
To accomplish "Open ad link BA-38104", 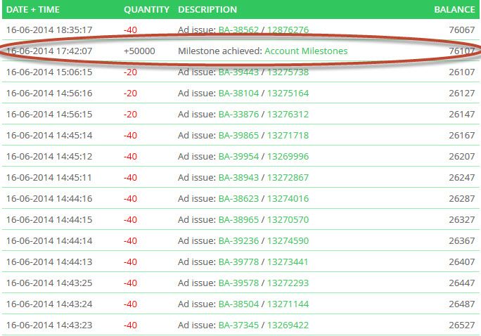I will [x=238, y=93].
